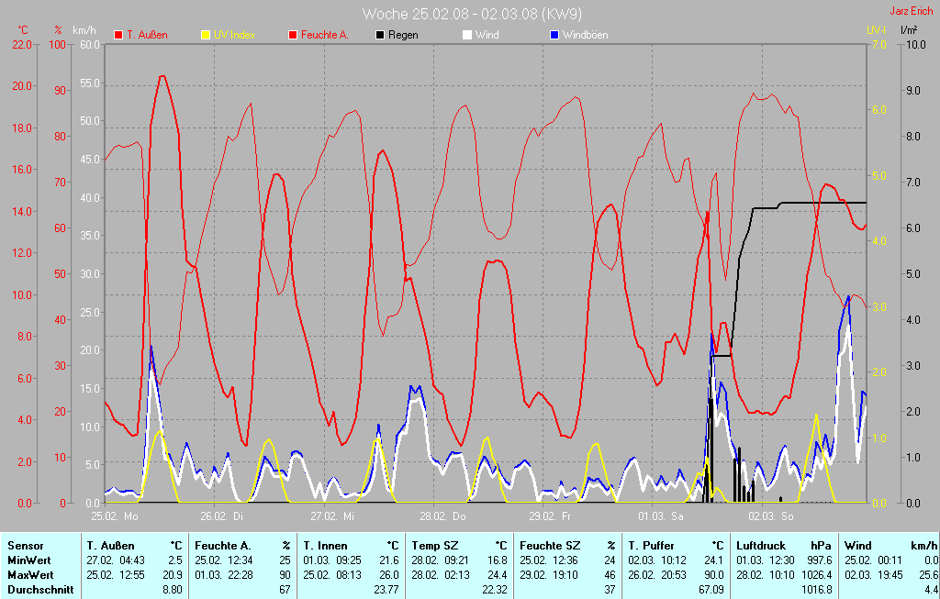Click the Luftdruck column header
940x599 pixels.
759,546
